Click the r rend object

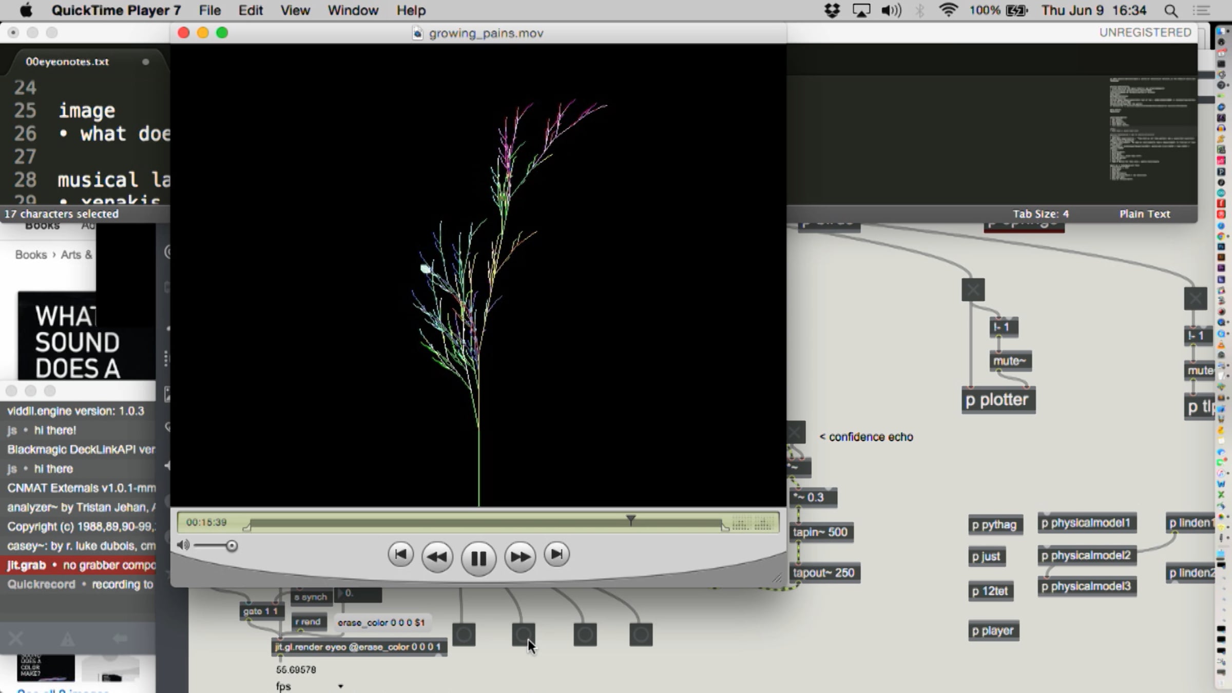click(308, 622)
